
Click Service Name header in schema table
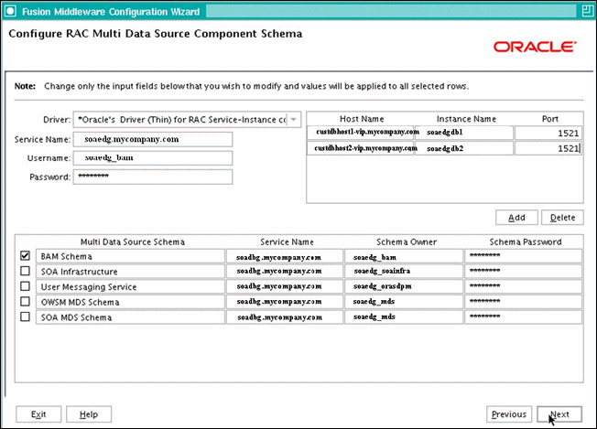[x=287, y=241]
